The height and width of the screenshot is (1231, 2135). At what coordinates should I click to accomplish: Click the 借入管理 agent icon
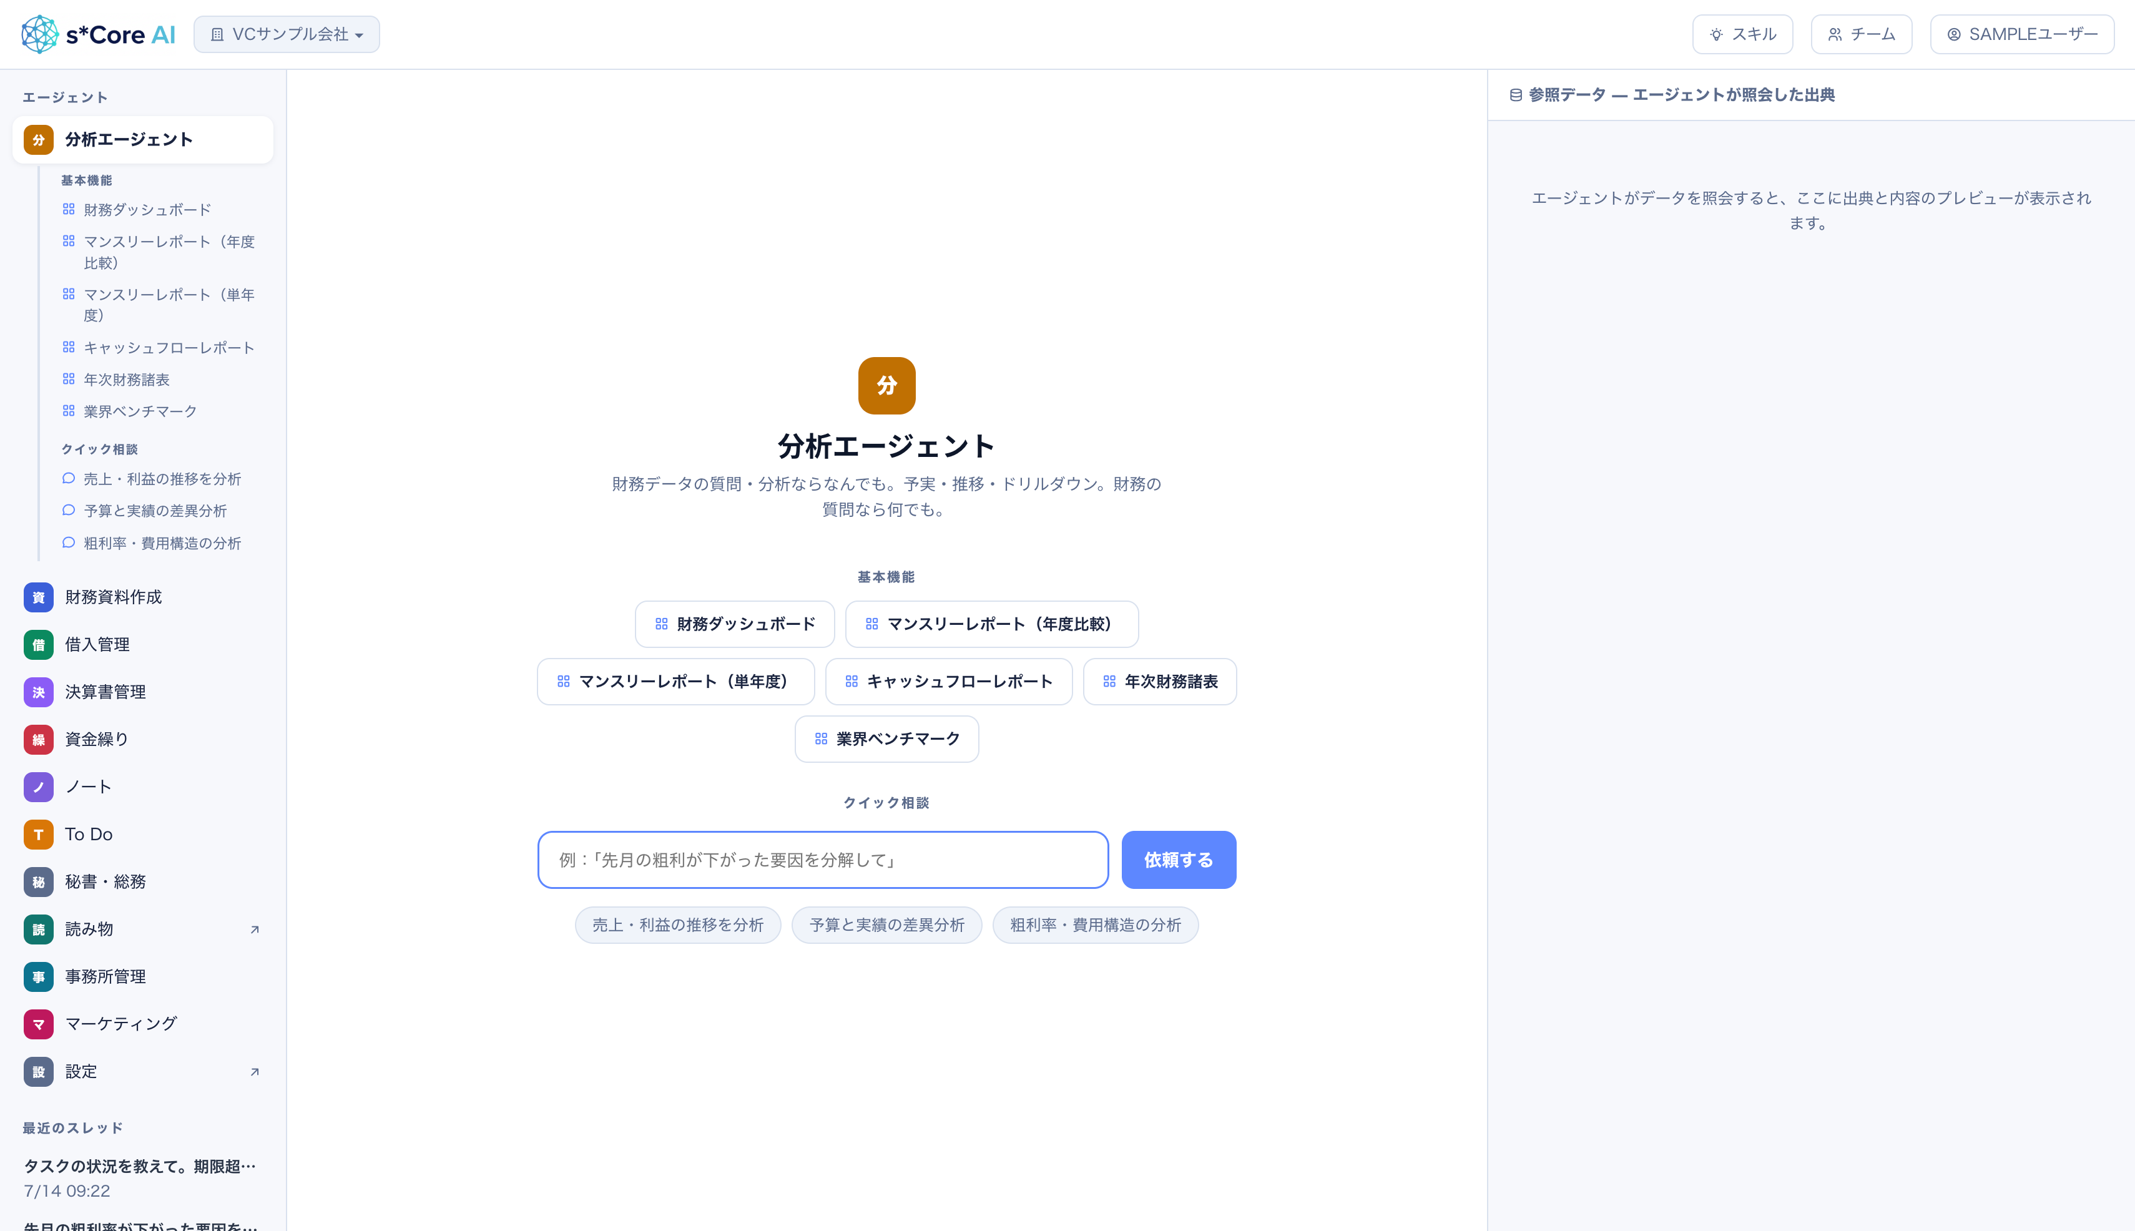(38, 644)
